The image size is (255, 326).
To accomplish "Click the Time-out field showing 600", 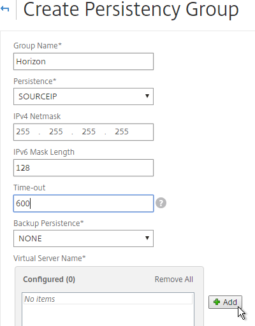I will (84, 203).
